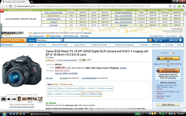
Task: Click Add to Wish List button
Action: [x=168, y=105]
